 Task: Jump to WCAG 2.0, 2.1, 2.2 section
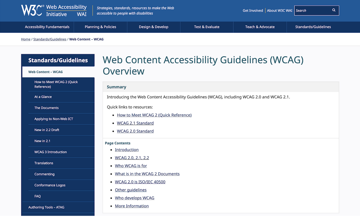pyautogui.click(x=132, y=158)
